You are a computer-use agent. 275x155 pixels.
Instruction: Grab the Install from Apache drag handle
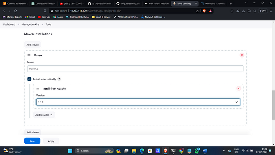pyautogui.click(x=38, y=89)
